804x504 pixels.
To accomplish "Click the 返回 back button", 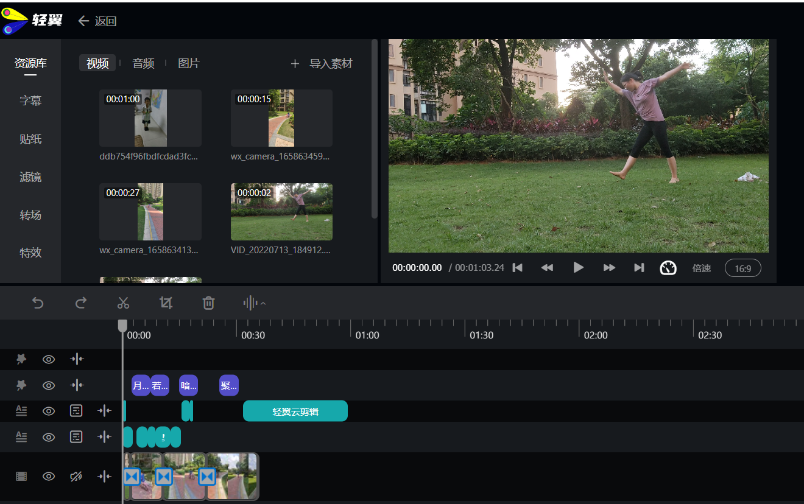I will click(x=97, y=21).
